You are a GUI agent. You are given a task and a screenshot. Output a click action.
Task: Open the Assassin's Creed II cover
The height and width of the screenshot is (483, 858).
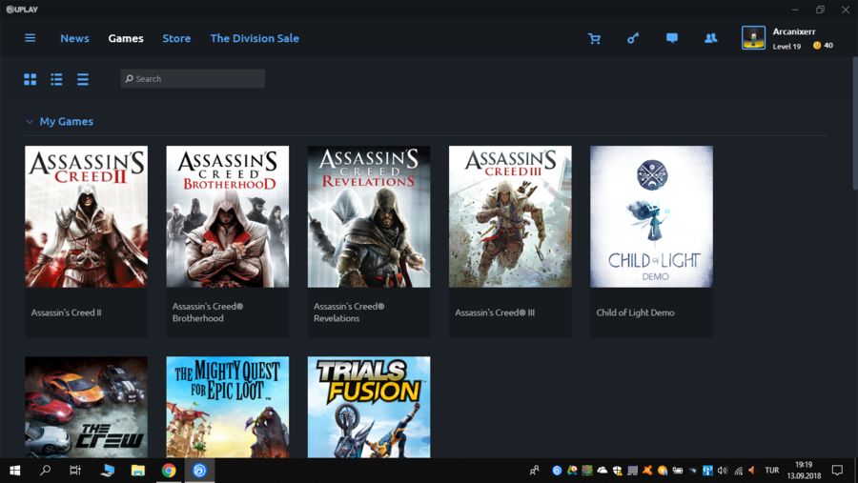coord(87,216)
